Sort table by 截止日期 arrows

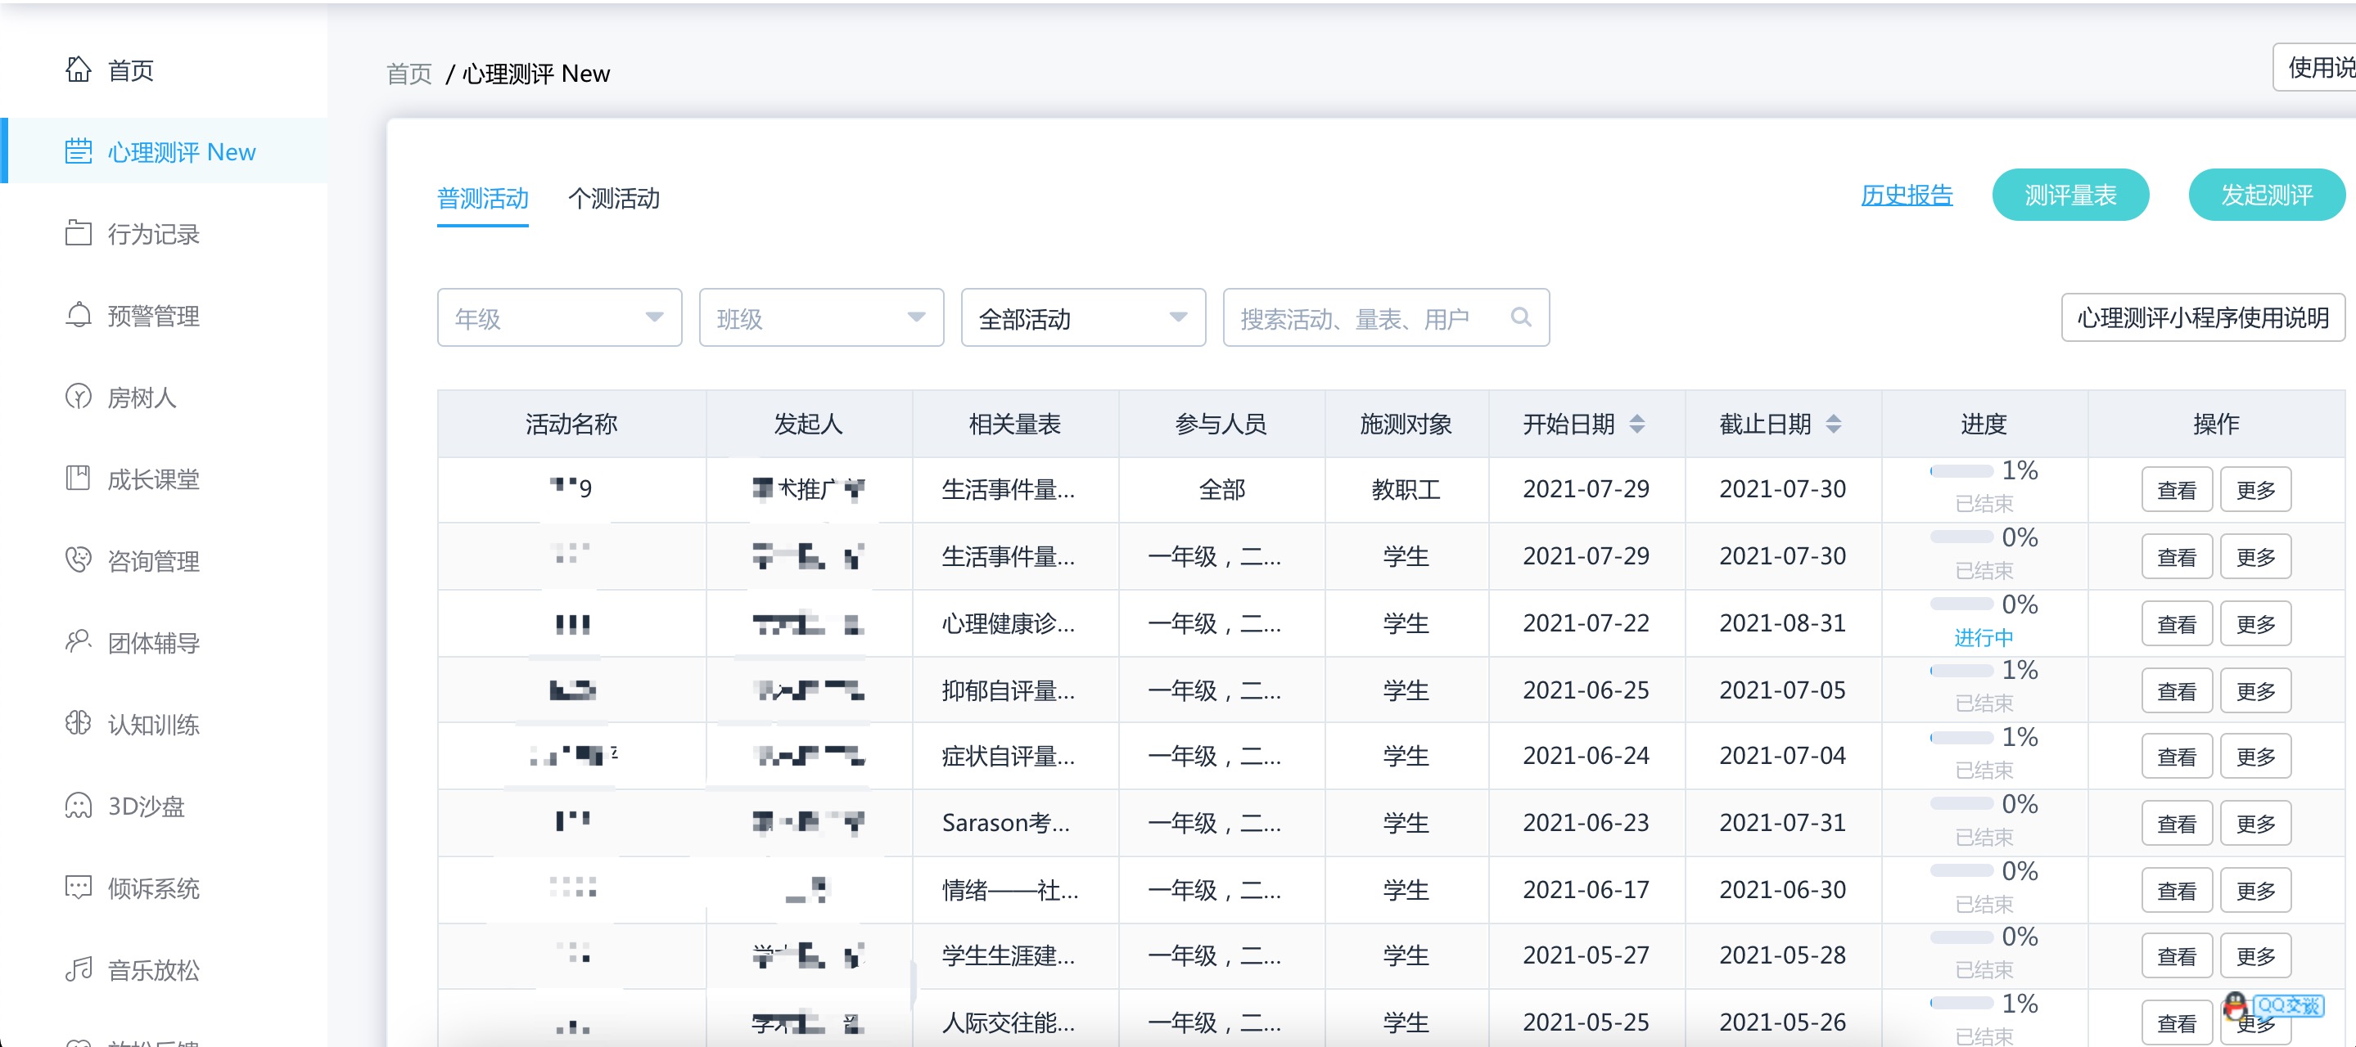point(1834,424)
